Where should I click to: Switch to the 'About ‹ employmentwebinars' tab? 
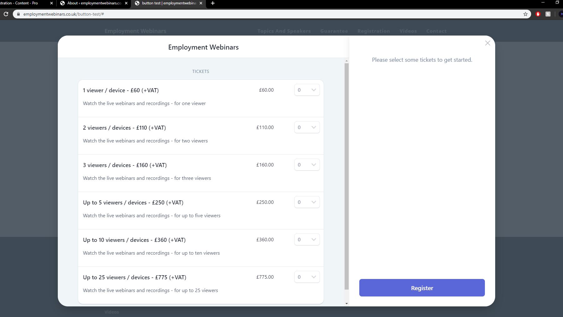[x=93, y=3]
